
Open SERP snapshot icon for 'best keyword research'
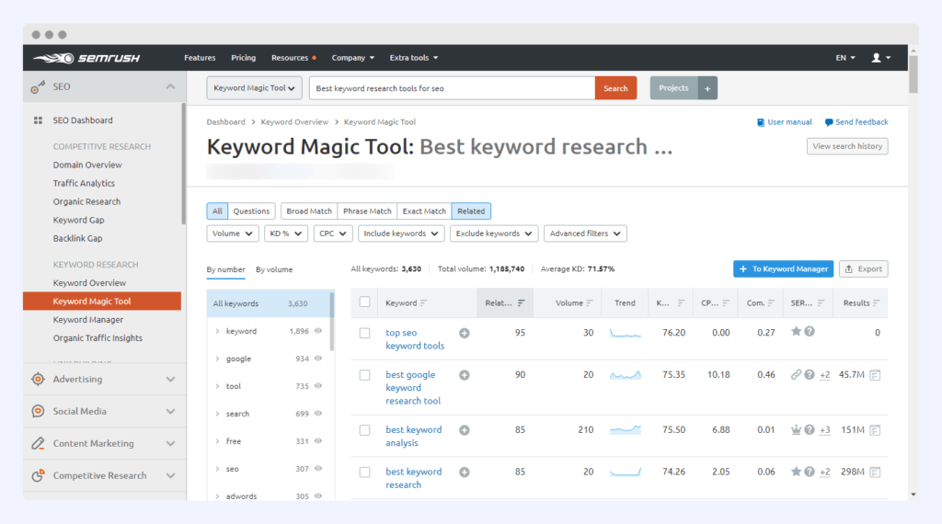pos(876,473)
